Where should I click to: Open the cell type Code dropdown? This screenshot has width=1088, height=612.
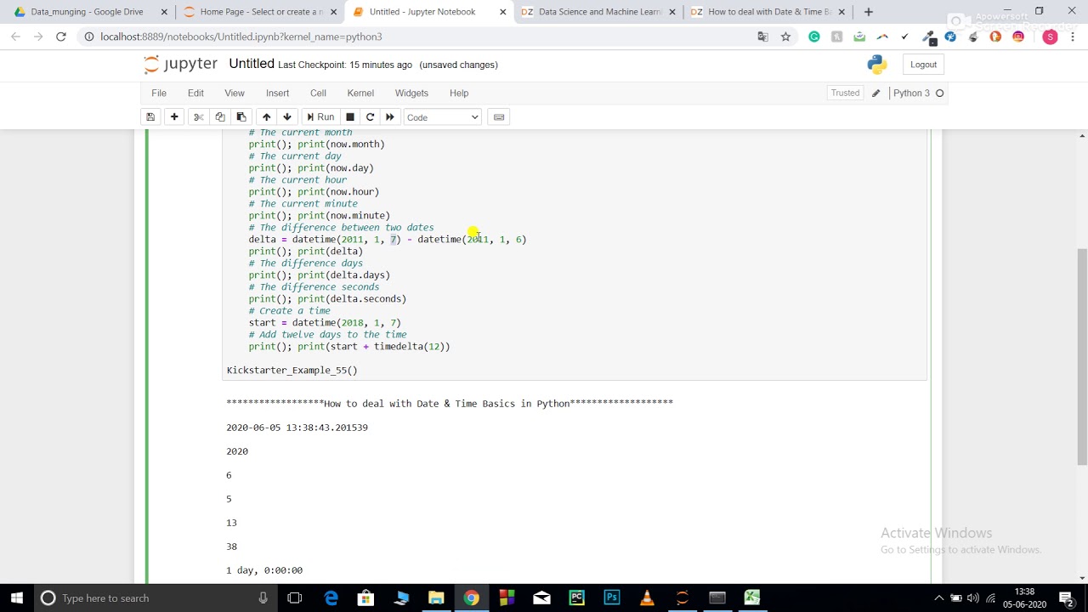coord(443,117)
